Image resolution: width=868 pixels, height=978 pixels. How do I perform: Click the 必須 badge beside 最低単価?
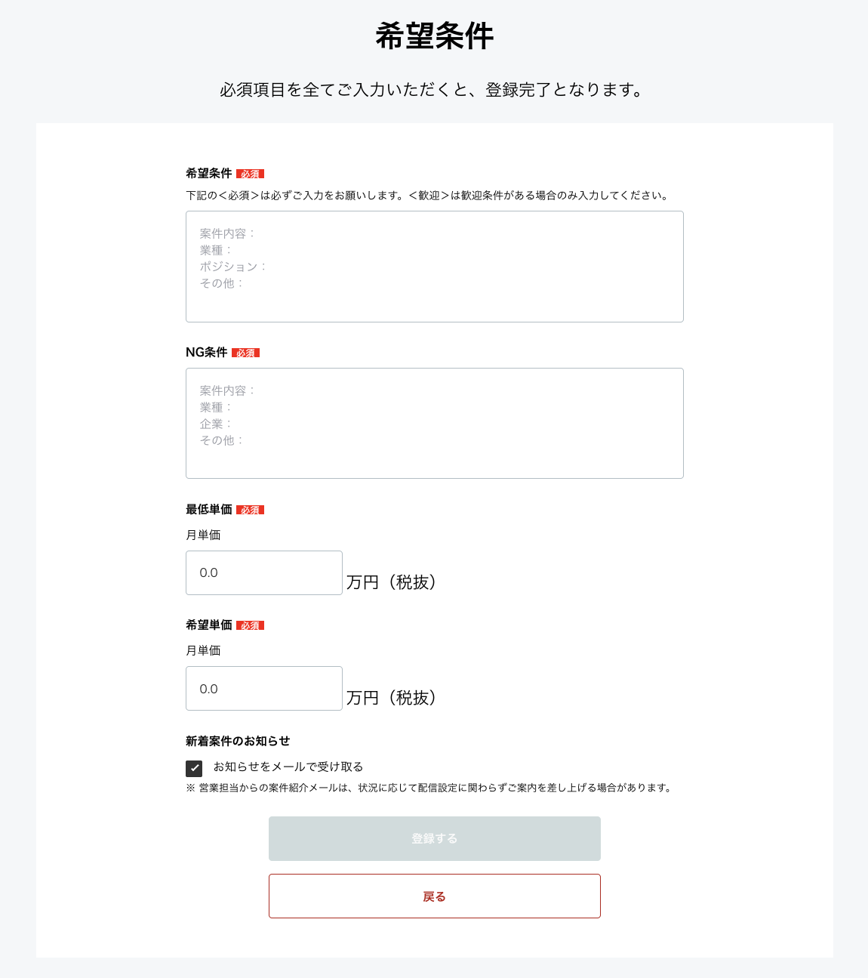click(250, 510)
